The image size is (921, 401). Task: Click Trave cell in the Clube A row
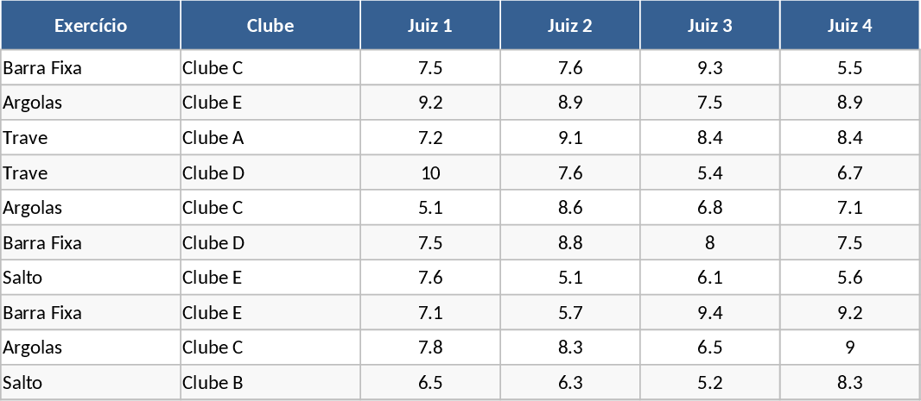click(26, 138)
